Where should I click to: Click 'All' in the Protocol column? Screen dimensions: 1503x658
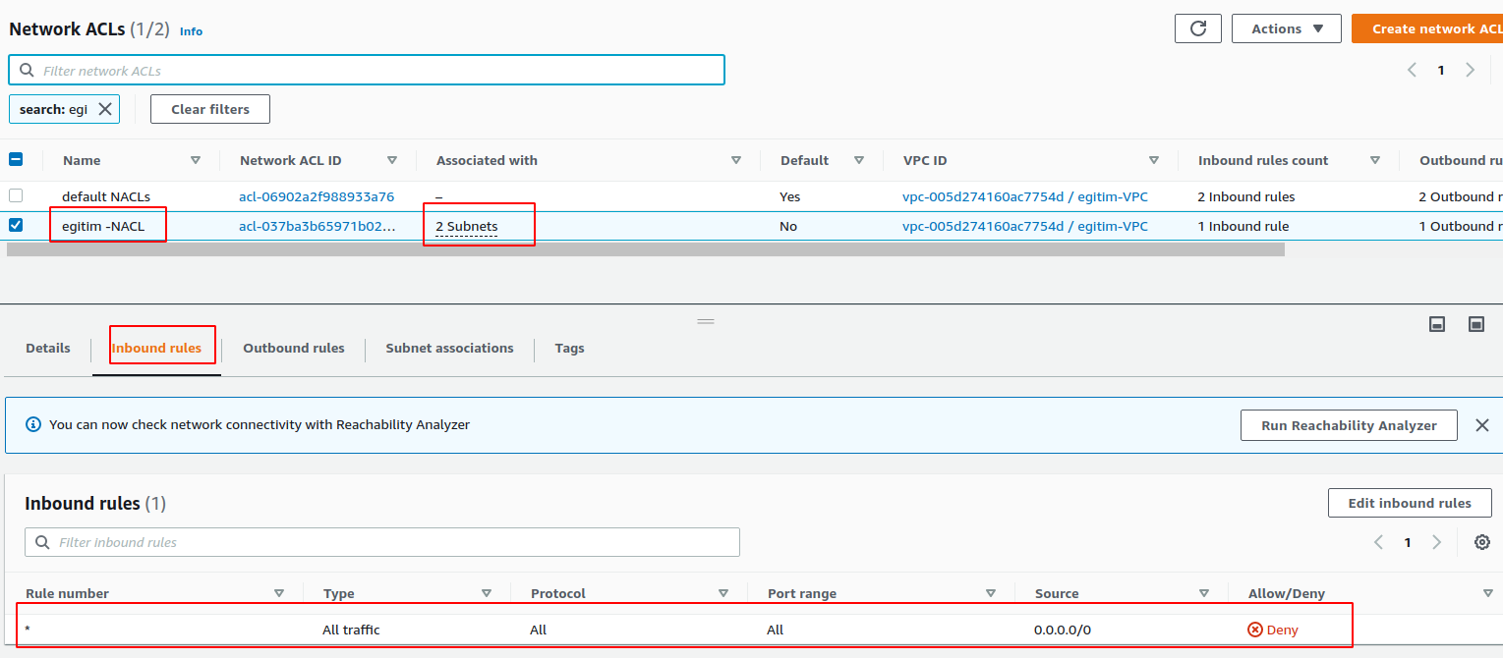coord(538,630)
